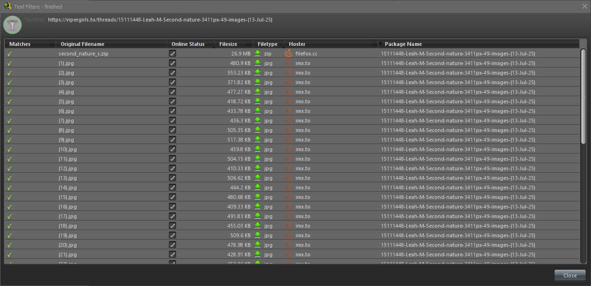Click the filter funnel icon
This screenshot has height=286, width=591.
click(x=12, y=25)
